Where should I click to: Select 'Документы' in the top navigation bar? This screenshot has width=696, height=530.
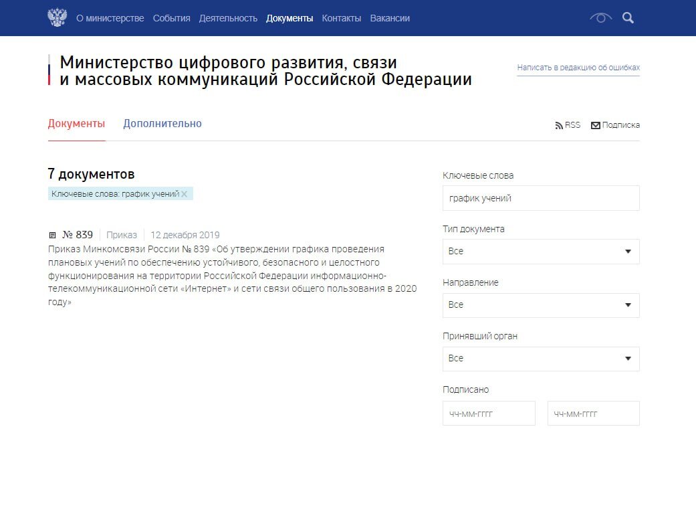tap(289, 18)
